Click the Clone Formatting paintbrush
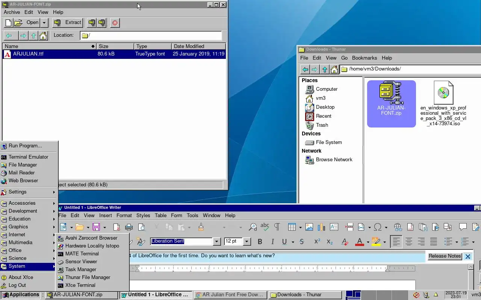 tap(201, 227)
